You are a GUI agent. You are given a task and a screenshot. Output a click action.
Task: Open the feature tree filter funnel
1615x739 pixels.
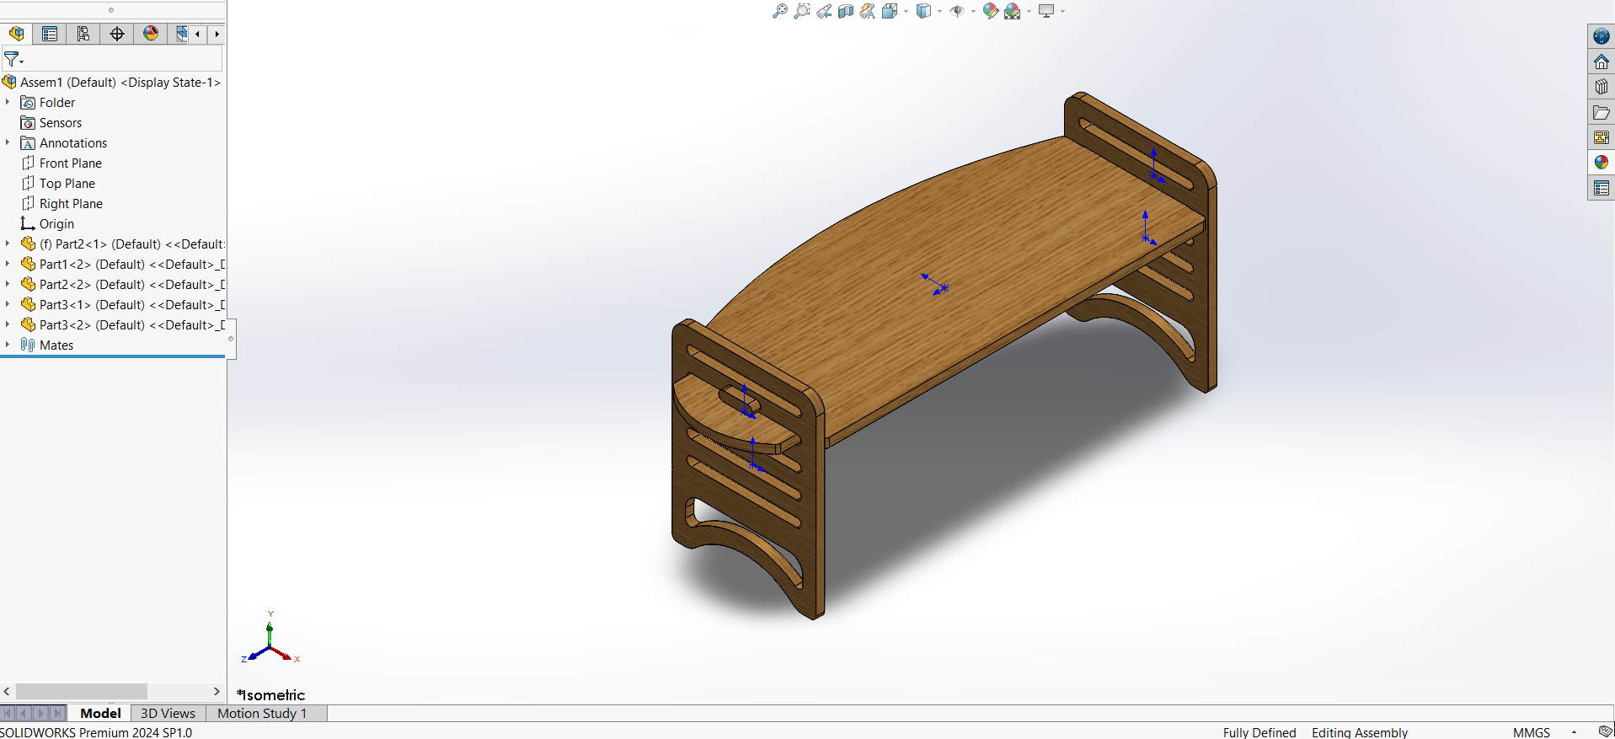[x=13, y=59]
